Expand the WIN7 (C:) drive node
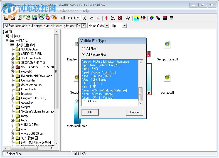This screenshot has height=158, width=219. pos(7,40)
